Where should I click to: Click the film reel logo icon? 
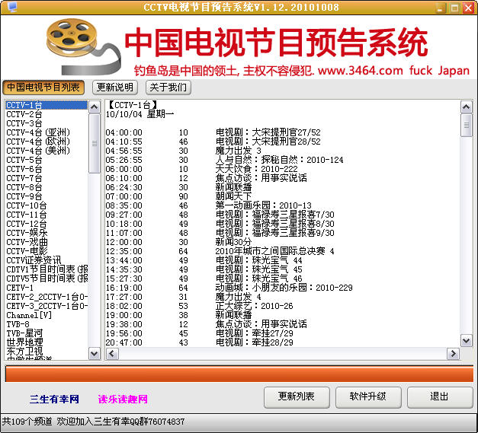tap(83, 46)
